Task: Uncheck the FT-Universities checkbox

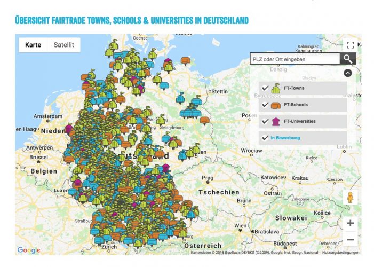Action: [265, 121]
